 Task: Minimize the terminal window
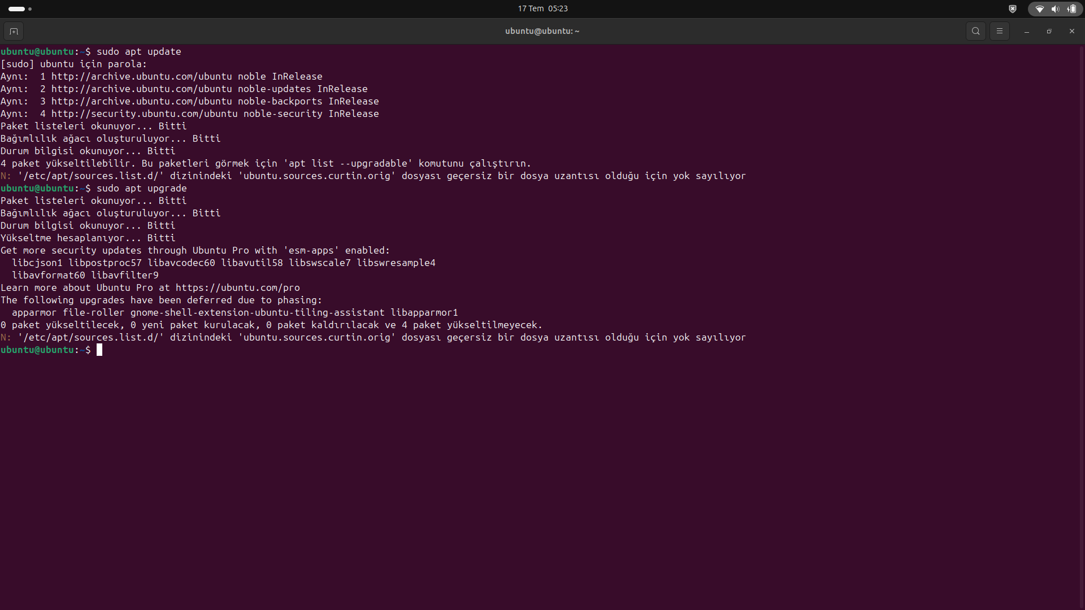point(1026,31)
